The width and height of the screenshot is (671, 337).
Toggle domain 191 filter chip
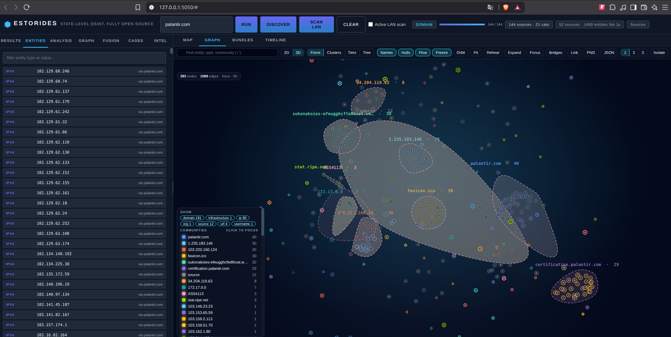pos(192,218)
